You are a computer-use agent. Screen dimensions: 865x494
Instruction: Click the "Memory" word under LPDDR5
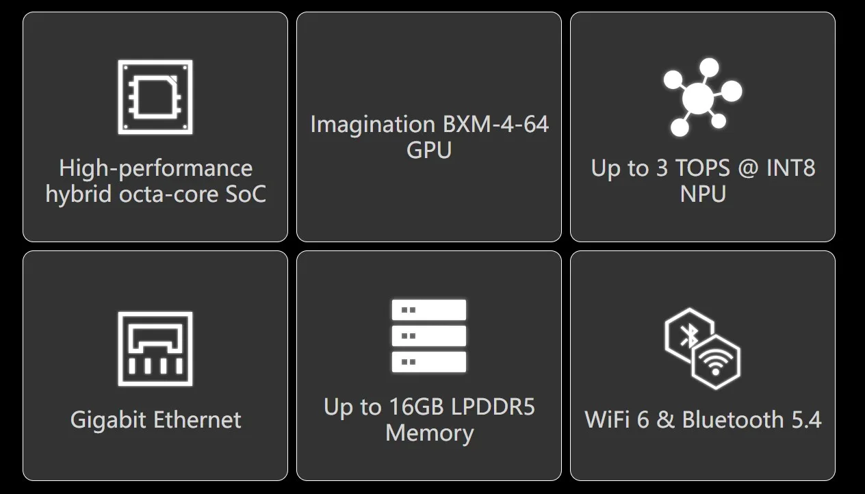click(x=429, y=433)
